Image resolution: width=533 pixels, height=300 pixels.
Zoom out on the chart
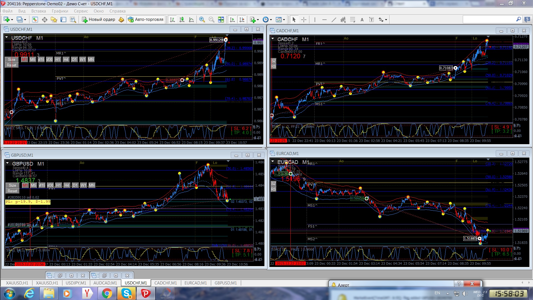(x=211, y=19)
